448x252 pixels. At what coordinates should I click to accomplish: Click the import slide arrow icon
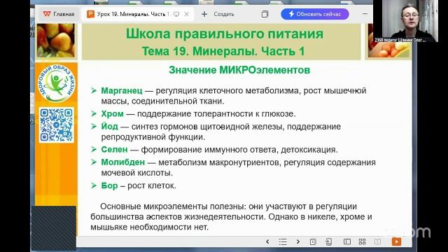pos(328,241)
